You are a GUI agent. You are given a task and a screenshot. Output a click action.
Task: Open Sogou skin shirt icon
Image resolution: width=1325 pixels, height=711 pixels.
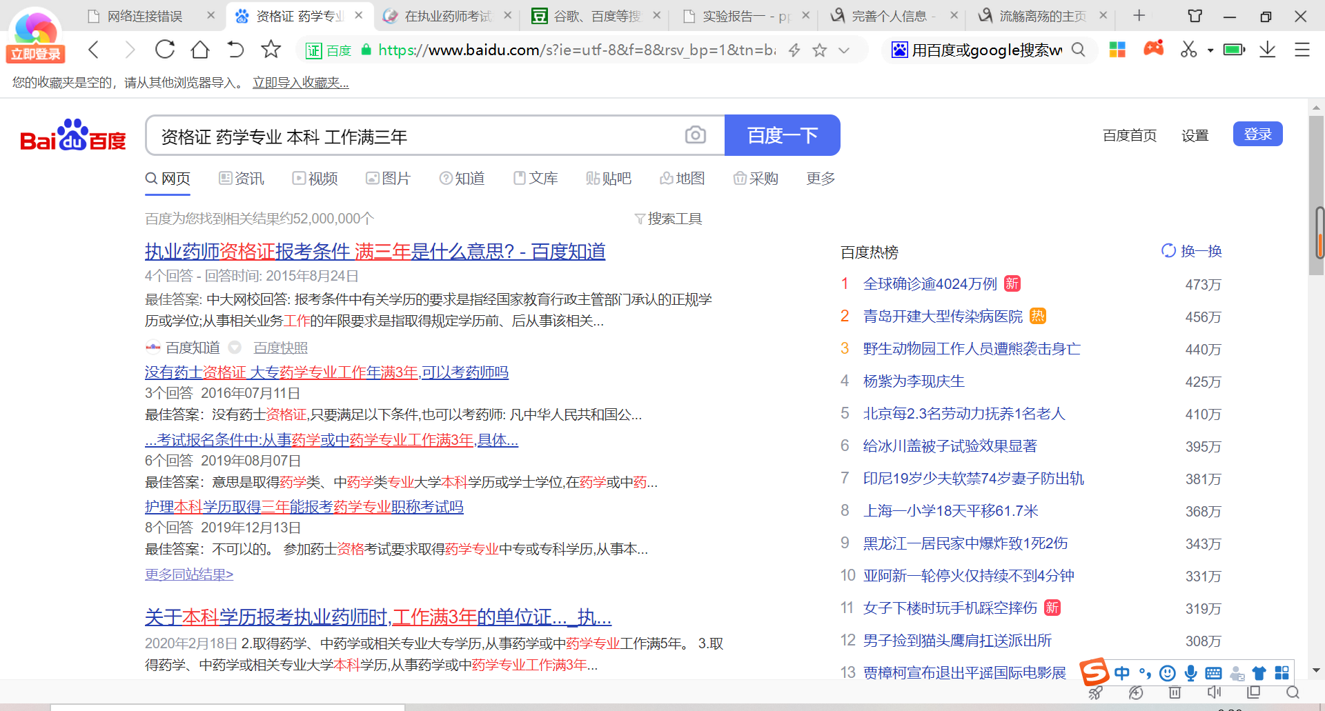pos(1259,673)
